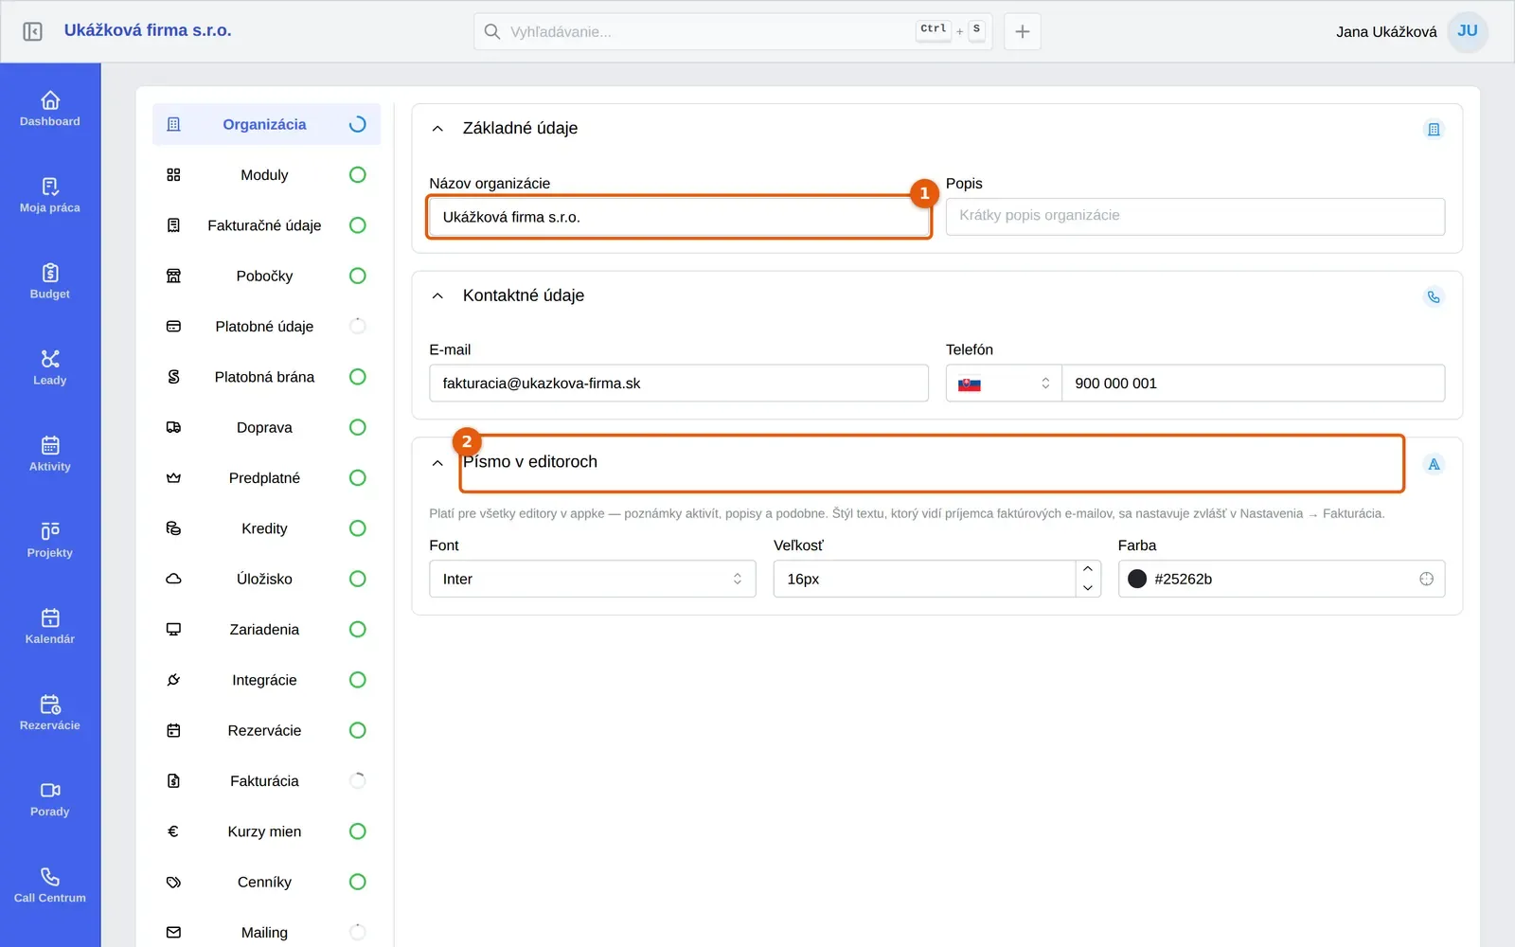Click the JU user avatar

point(1468,31)
